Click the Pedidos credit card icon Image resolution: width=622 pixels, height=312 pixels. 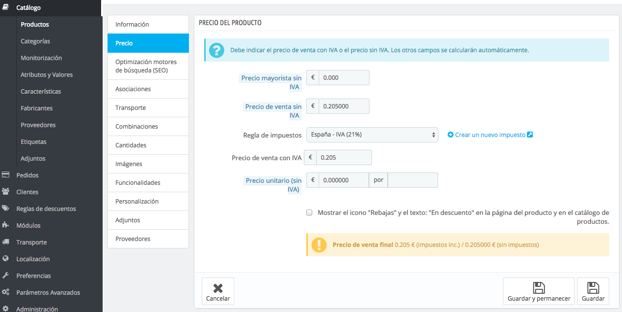click(x=6, y=175)
